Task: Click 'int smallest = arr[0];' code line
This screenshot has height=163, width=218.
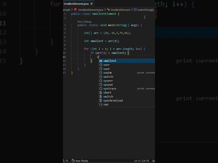Action: [102, 41]
